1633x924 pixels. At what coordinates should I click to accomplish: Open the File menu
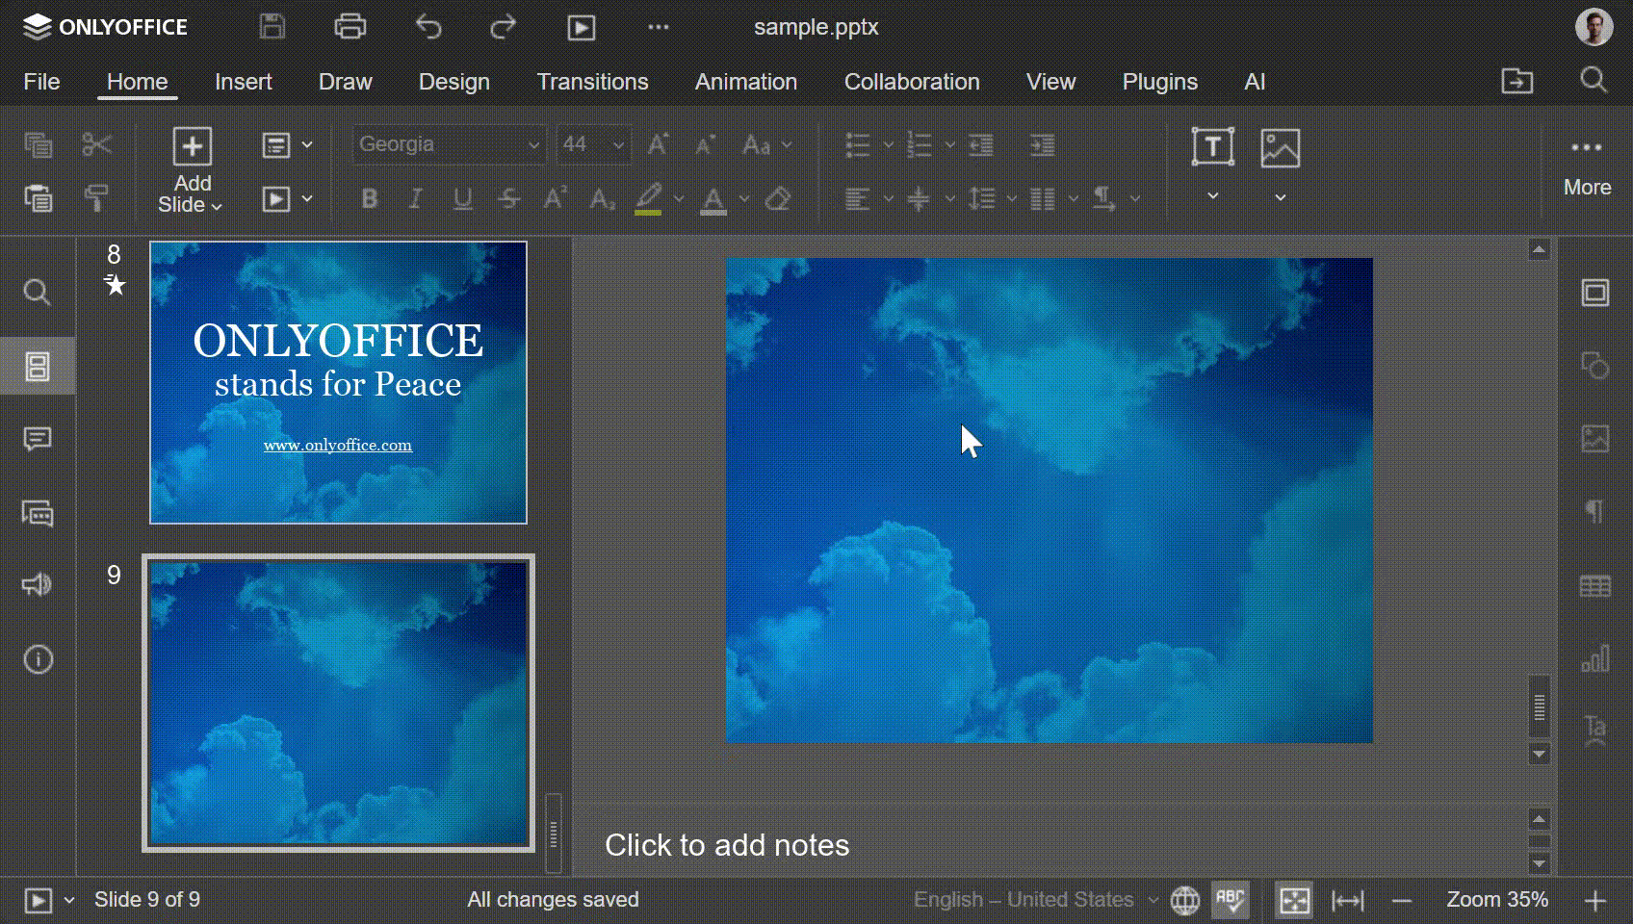[x=41, y=82]
